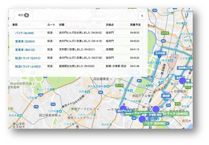Click route 405 shield on map

point(101,92)
